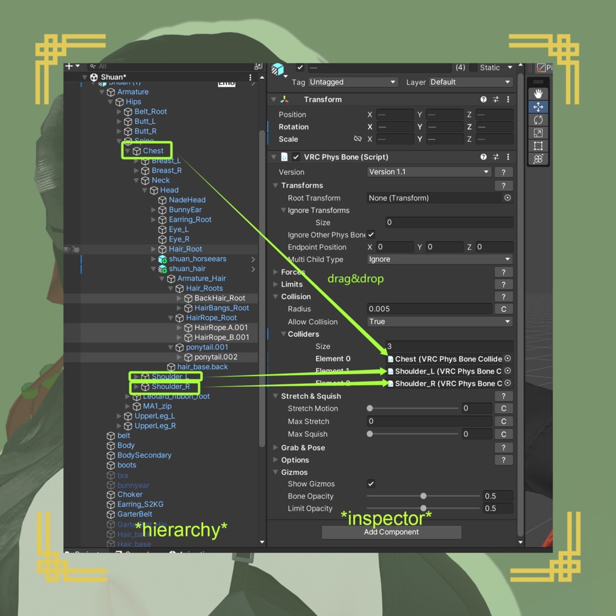Open VRC Phys Bone presets icon

click(496, 157)
